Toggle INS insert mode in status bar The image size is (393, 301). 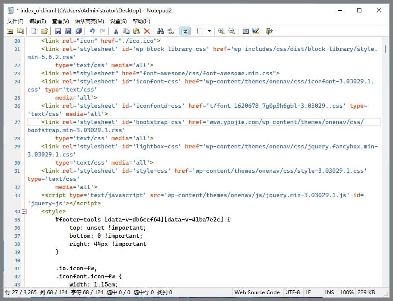[329, 292]
